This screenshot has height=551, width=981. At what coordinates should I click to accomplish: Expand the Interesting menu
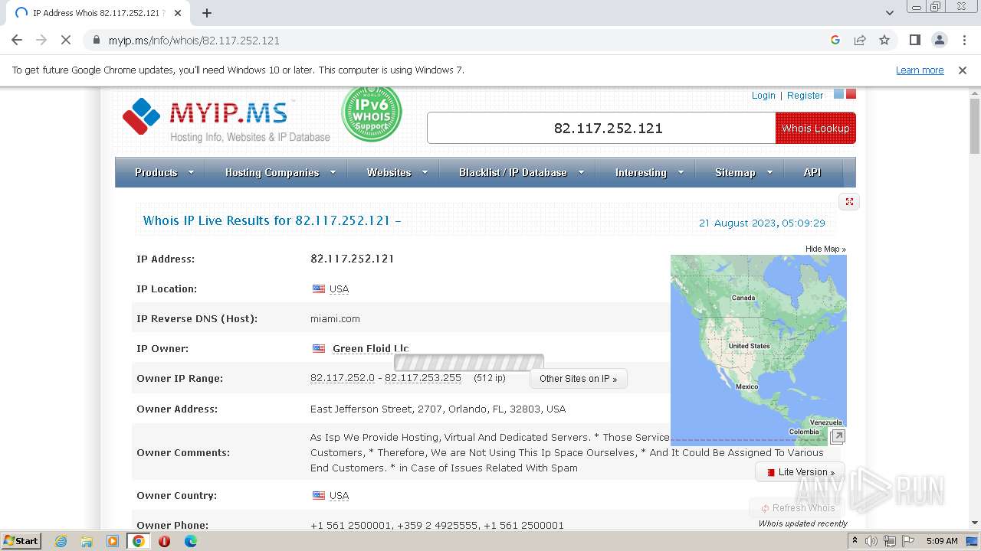[649, 173]
